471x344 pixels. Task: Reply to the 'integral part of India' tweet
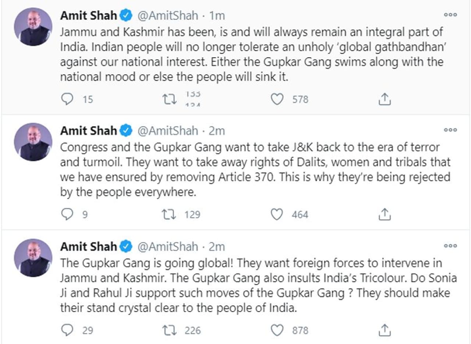coord(67,99)
